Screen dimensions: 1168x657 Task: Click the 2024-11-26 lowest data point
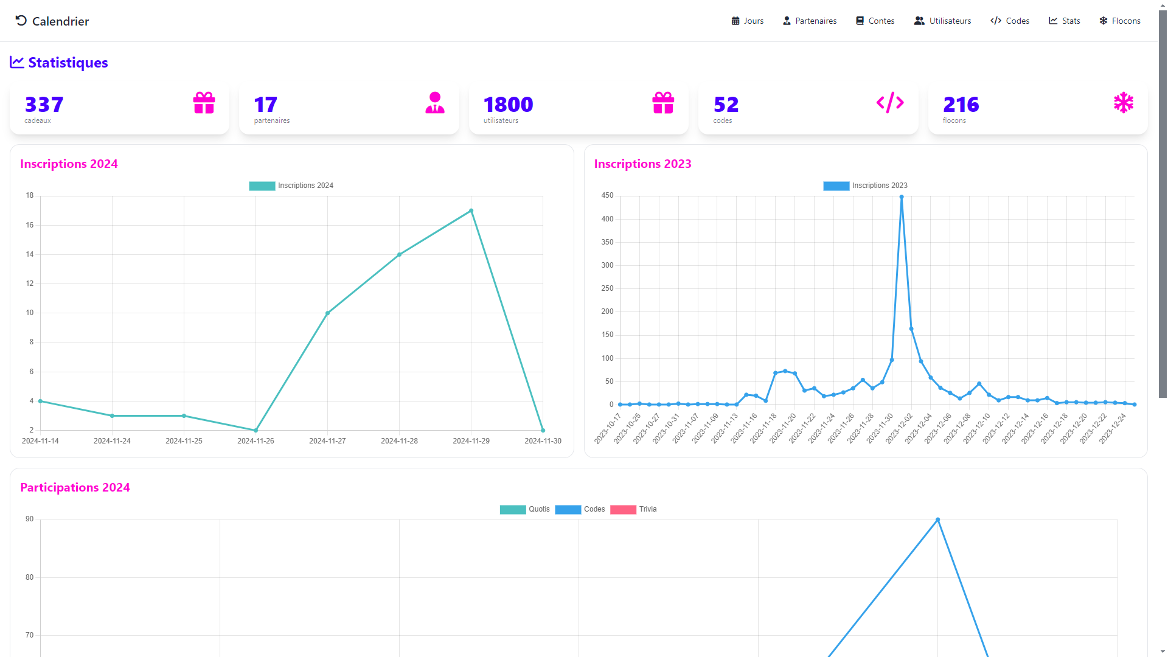click(x=256, y=431)
